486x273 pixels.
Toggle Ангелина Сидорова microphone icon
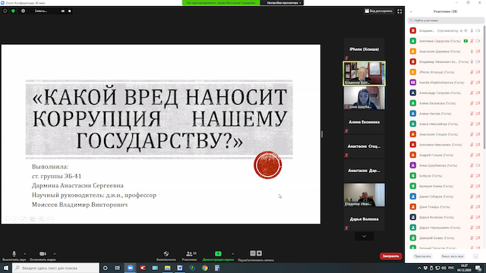point(472,41)
